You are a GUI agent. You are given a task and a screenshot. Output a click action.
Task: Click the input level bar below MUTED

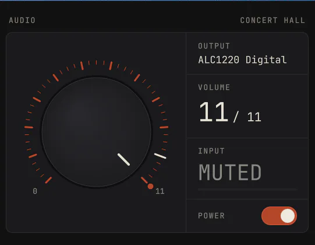click(x=247, y=190)
